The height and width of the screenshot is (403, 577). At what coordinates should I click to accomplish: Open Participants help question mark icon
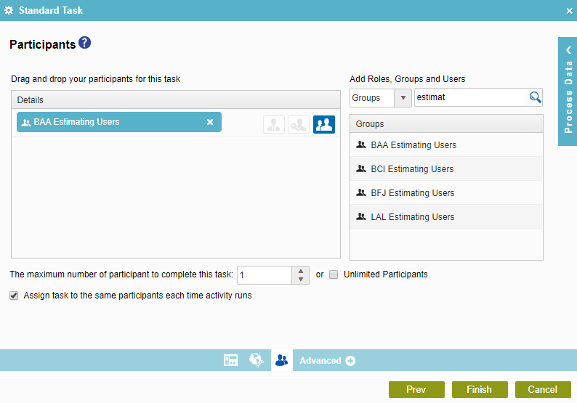[x=85, y=43]
